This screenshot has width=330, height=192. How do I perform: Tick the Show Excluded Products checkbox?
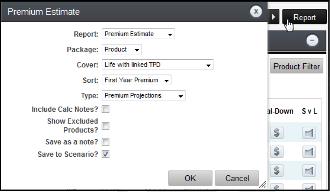(x=105, y=126)
